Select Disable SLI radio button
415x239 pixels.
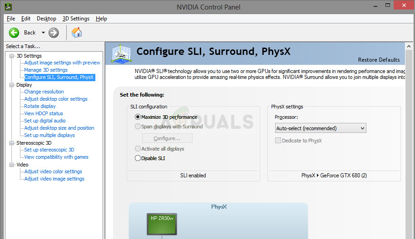[138, 158]
